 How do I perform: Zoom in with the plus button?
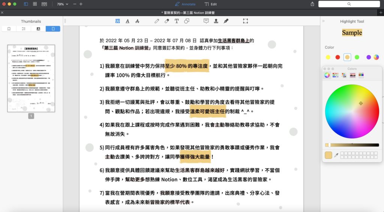[x=81, y=4]
